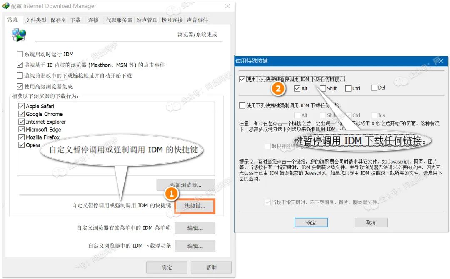This screenshot has width=450, height=279.
Task: Uncheck Apple Safari in browser list
Action: (x=22, y=106)
